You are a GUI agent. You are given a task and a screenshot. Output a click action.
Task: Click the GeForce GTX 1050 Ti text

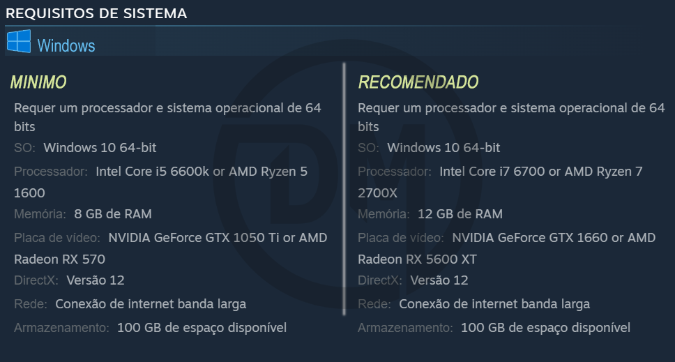pyautogui.click(x=217, y=238)
